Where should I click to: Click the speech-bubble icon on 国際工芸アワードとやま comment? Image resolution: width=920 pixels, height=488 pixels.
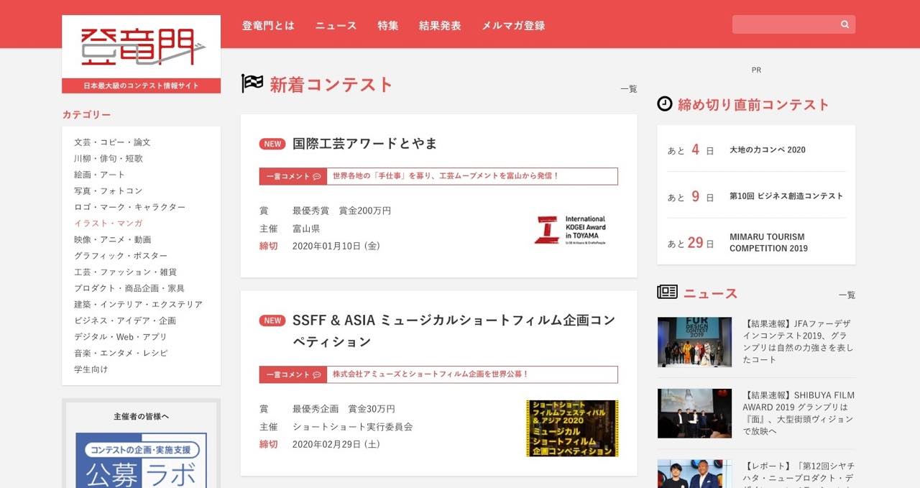pos(317,176)
